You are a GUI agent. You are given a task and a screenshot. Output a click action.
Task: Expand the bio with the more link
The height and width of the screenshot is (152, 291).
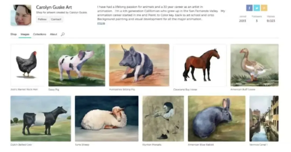(101, 23)
